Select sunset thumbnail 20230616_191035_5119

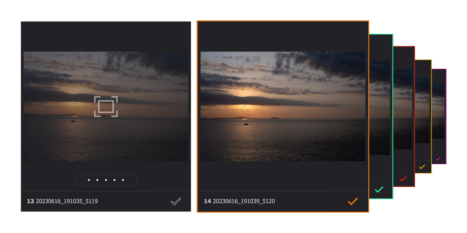pyautogui.click(x=106, y=106)
